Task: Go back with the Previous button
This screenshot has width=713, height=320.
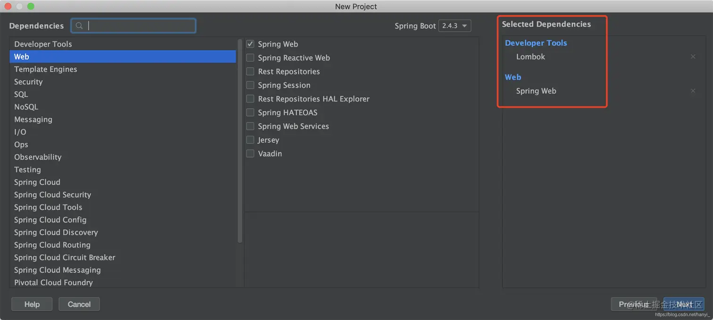Action: click(x=634, y=304)
